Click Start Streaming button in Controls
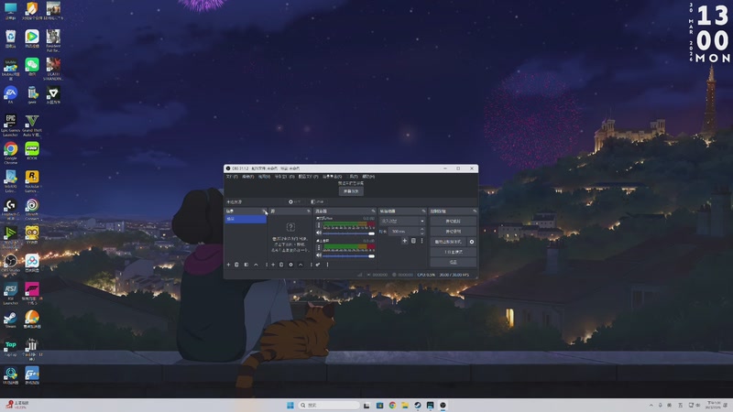Image resolution: width=733 pixels, height=412 pixels. click(453, 221)
